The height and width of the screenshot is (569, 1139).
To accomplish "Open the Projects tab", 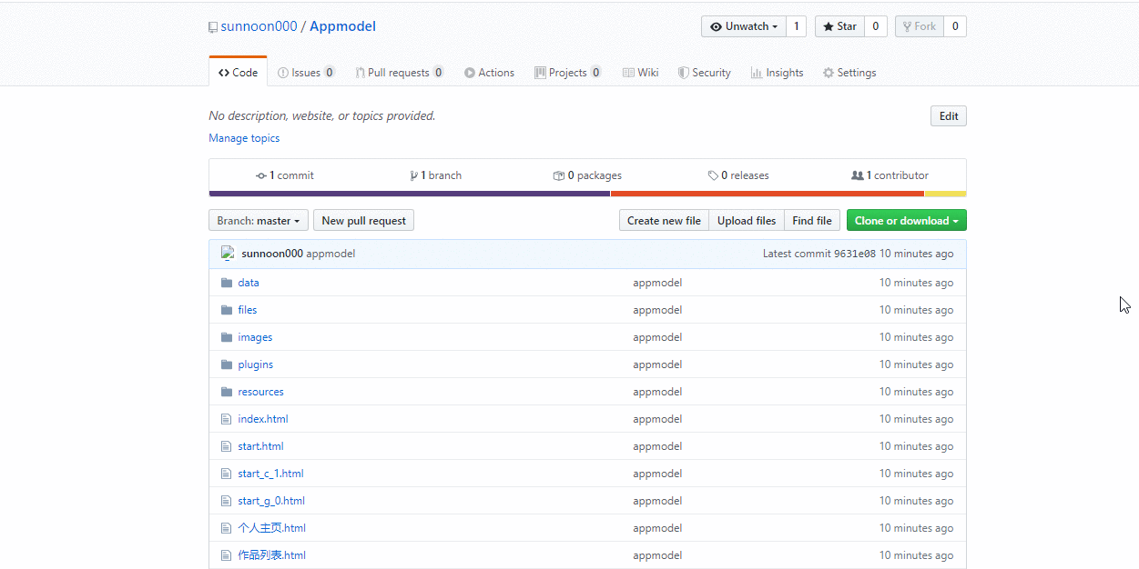I will 568,73.
